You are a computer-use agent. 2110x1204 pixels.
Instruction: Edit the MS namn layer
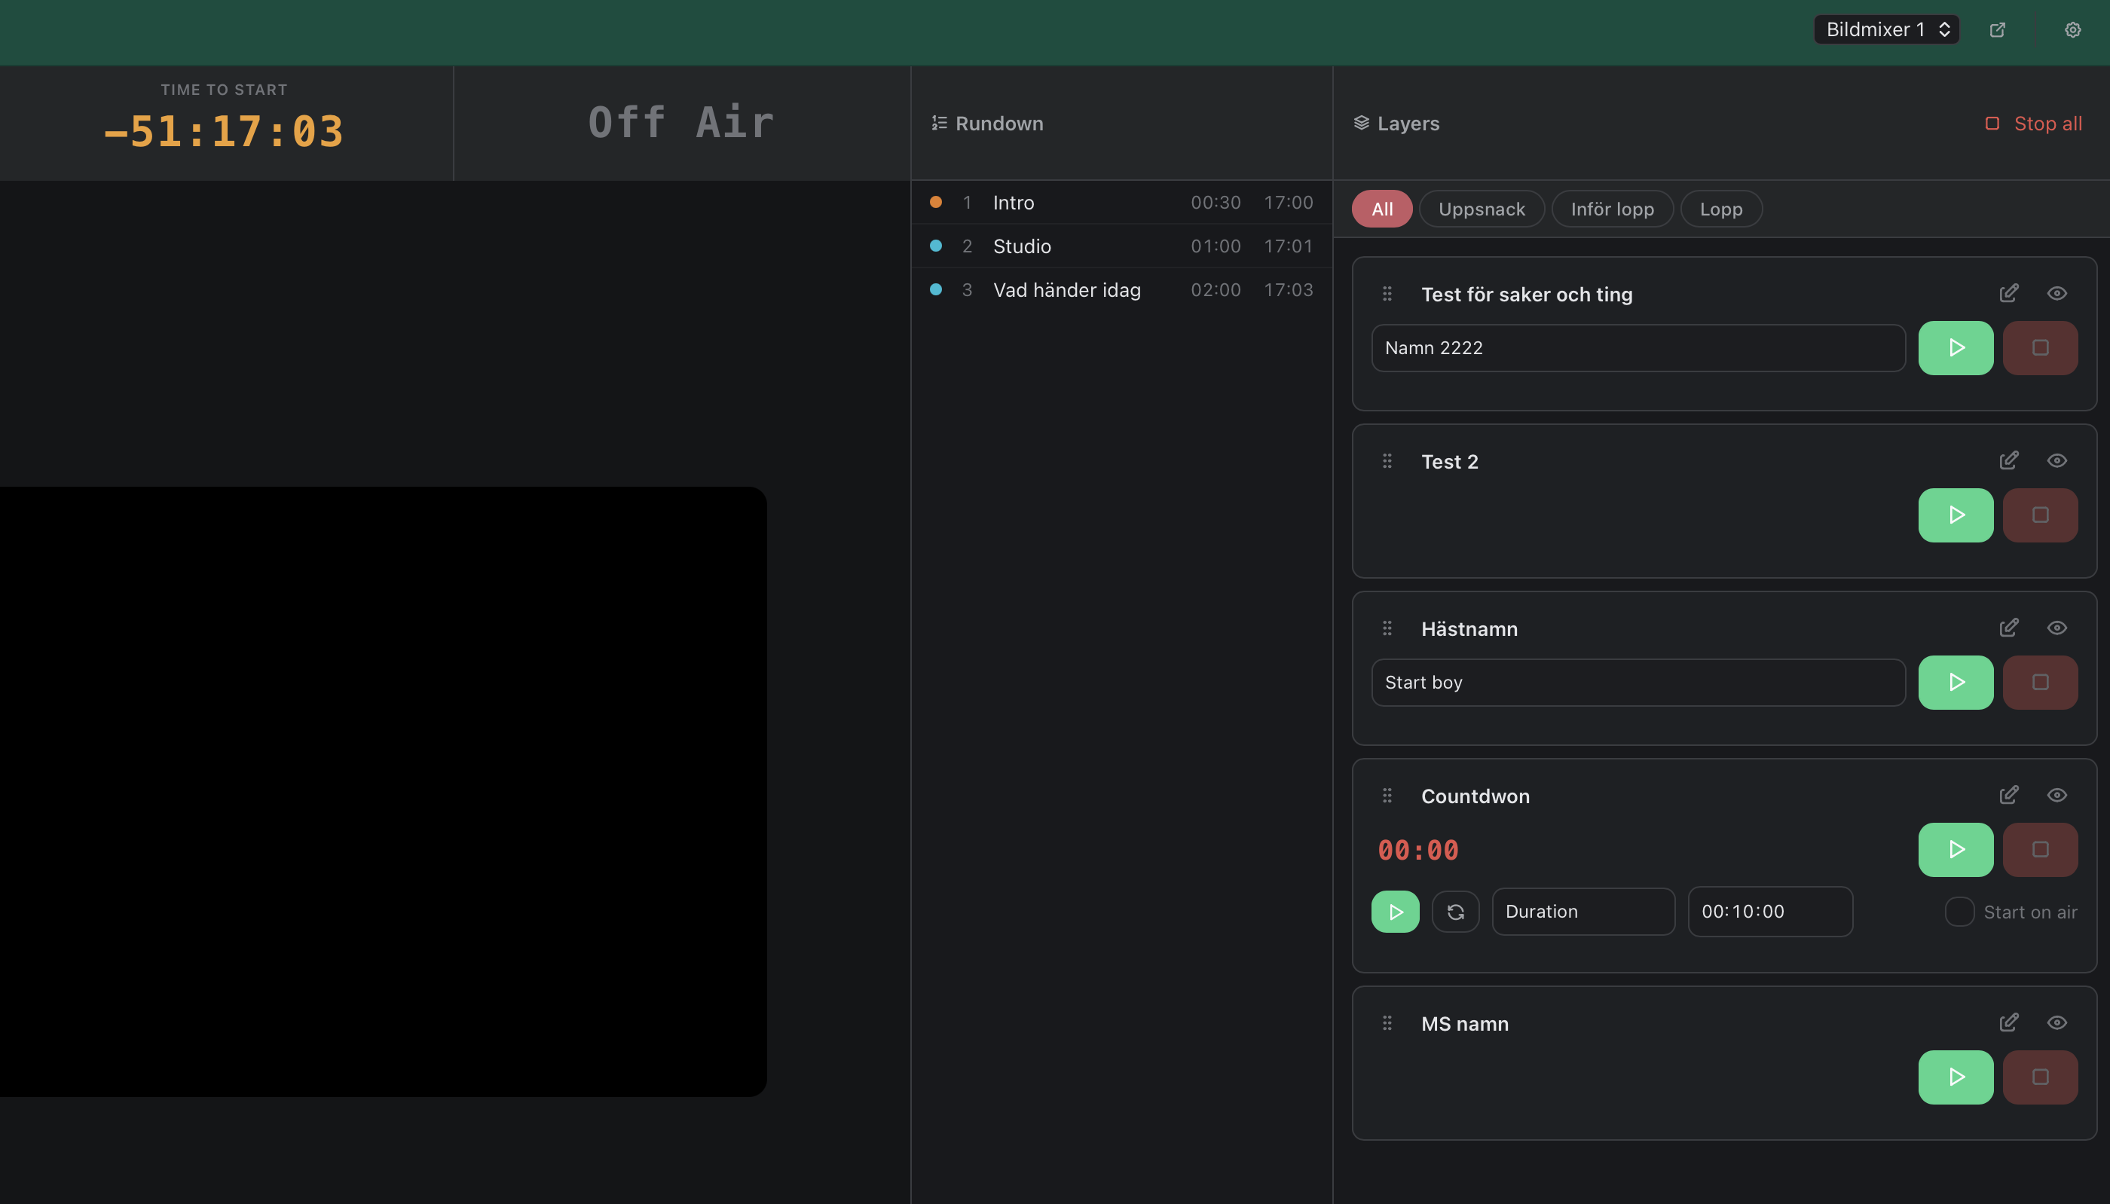tap(2009, 1023)
